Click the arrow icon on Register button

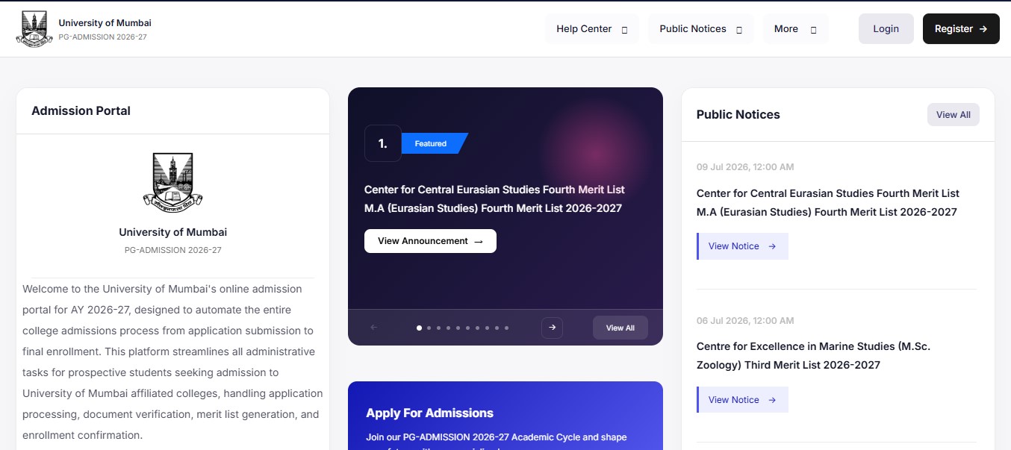(x=983, y=29)
